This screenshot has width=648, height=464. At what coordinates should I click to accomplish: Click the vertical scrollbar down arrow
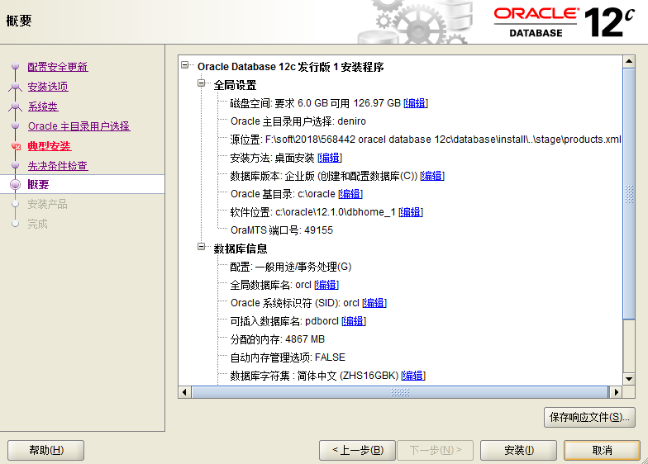[629, 378]
